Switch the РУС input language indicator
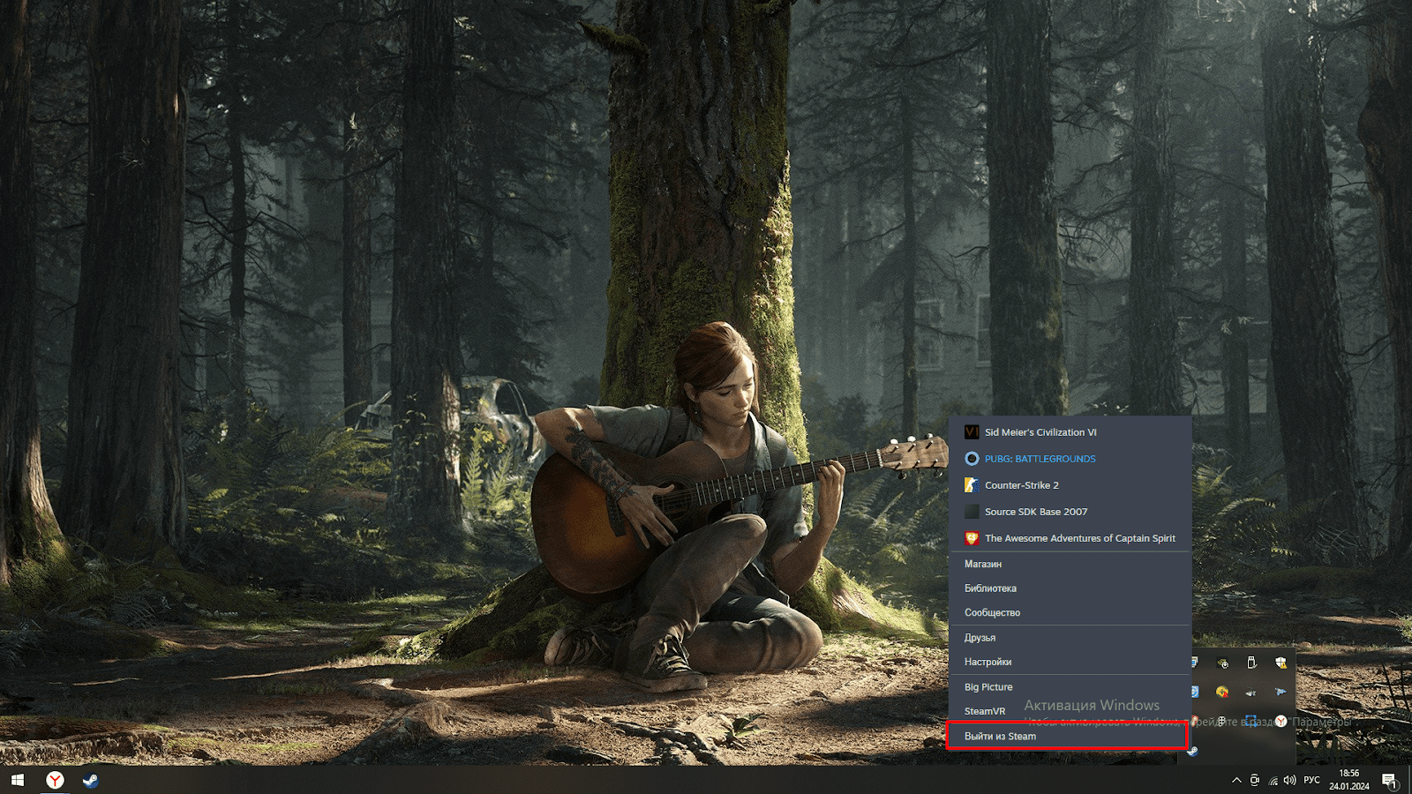 [x=1312, y=780]
